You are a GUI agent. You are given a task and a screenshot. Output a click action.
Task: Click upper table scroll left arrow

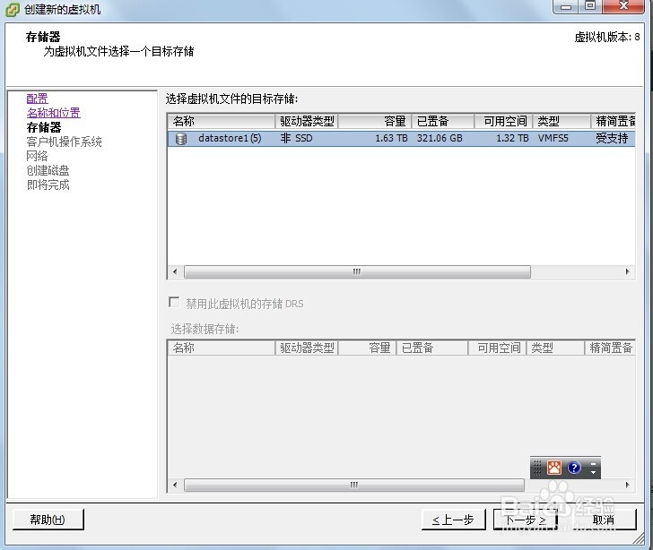pos(175,271)
